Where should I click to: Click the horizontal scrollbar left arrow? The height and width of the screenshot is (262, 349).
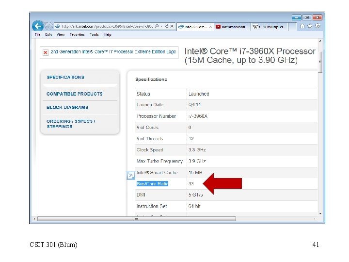[34, 219]
